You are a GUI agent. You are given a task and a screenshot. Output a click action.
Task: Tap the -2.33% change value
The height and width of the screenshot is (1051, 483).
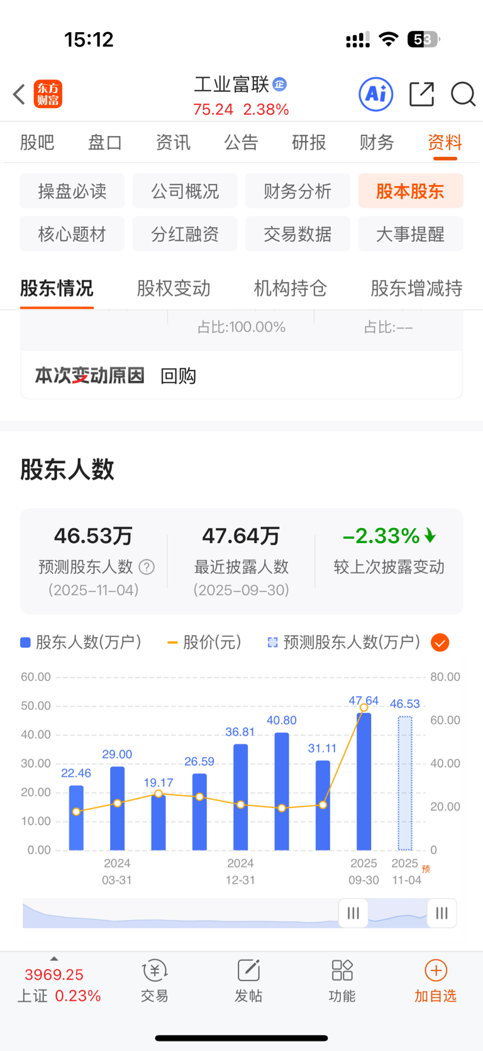pos(381,536)
